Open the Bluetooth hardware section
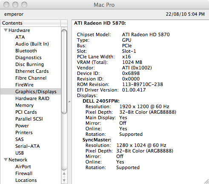This screenshot has width=209, height=184. tap(26, 51)
